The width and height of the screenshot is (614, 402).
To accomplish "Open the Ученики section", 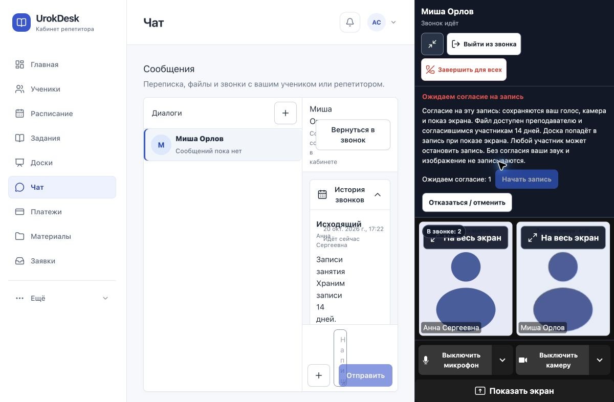I will 62,89.
